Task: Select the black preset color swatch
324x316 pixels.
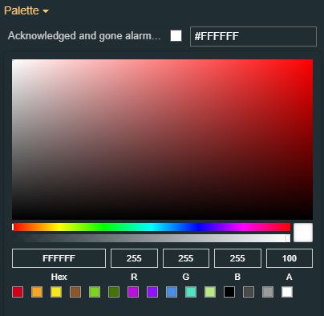Action: (x=229, y=292)
